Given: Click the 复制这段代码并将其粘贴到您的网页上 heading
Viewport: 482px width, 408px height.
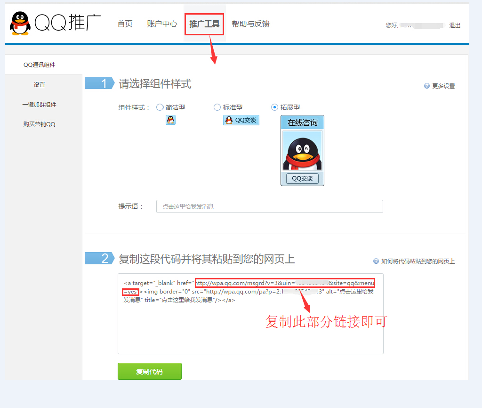Looking at the screenshot, I should [207, 259].
